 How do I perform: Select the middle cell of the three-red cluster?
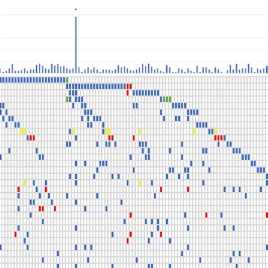click(x=218, y=138)
